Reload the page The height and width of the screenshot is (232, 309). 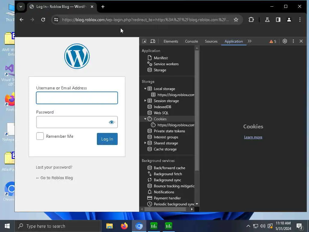click(x=43, y=20)
